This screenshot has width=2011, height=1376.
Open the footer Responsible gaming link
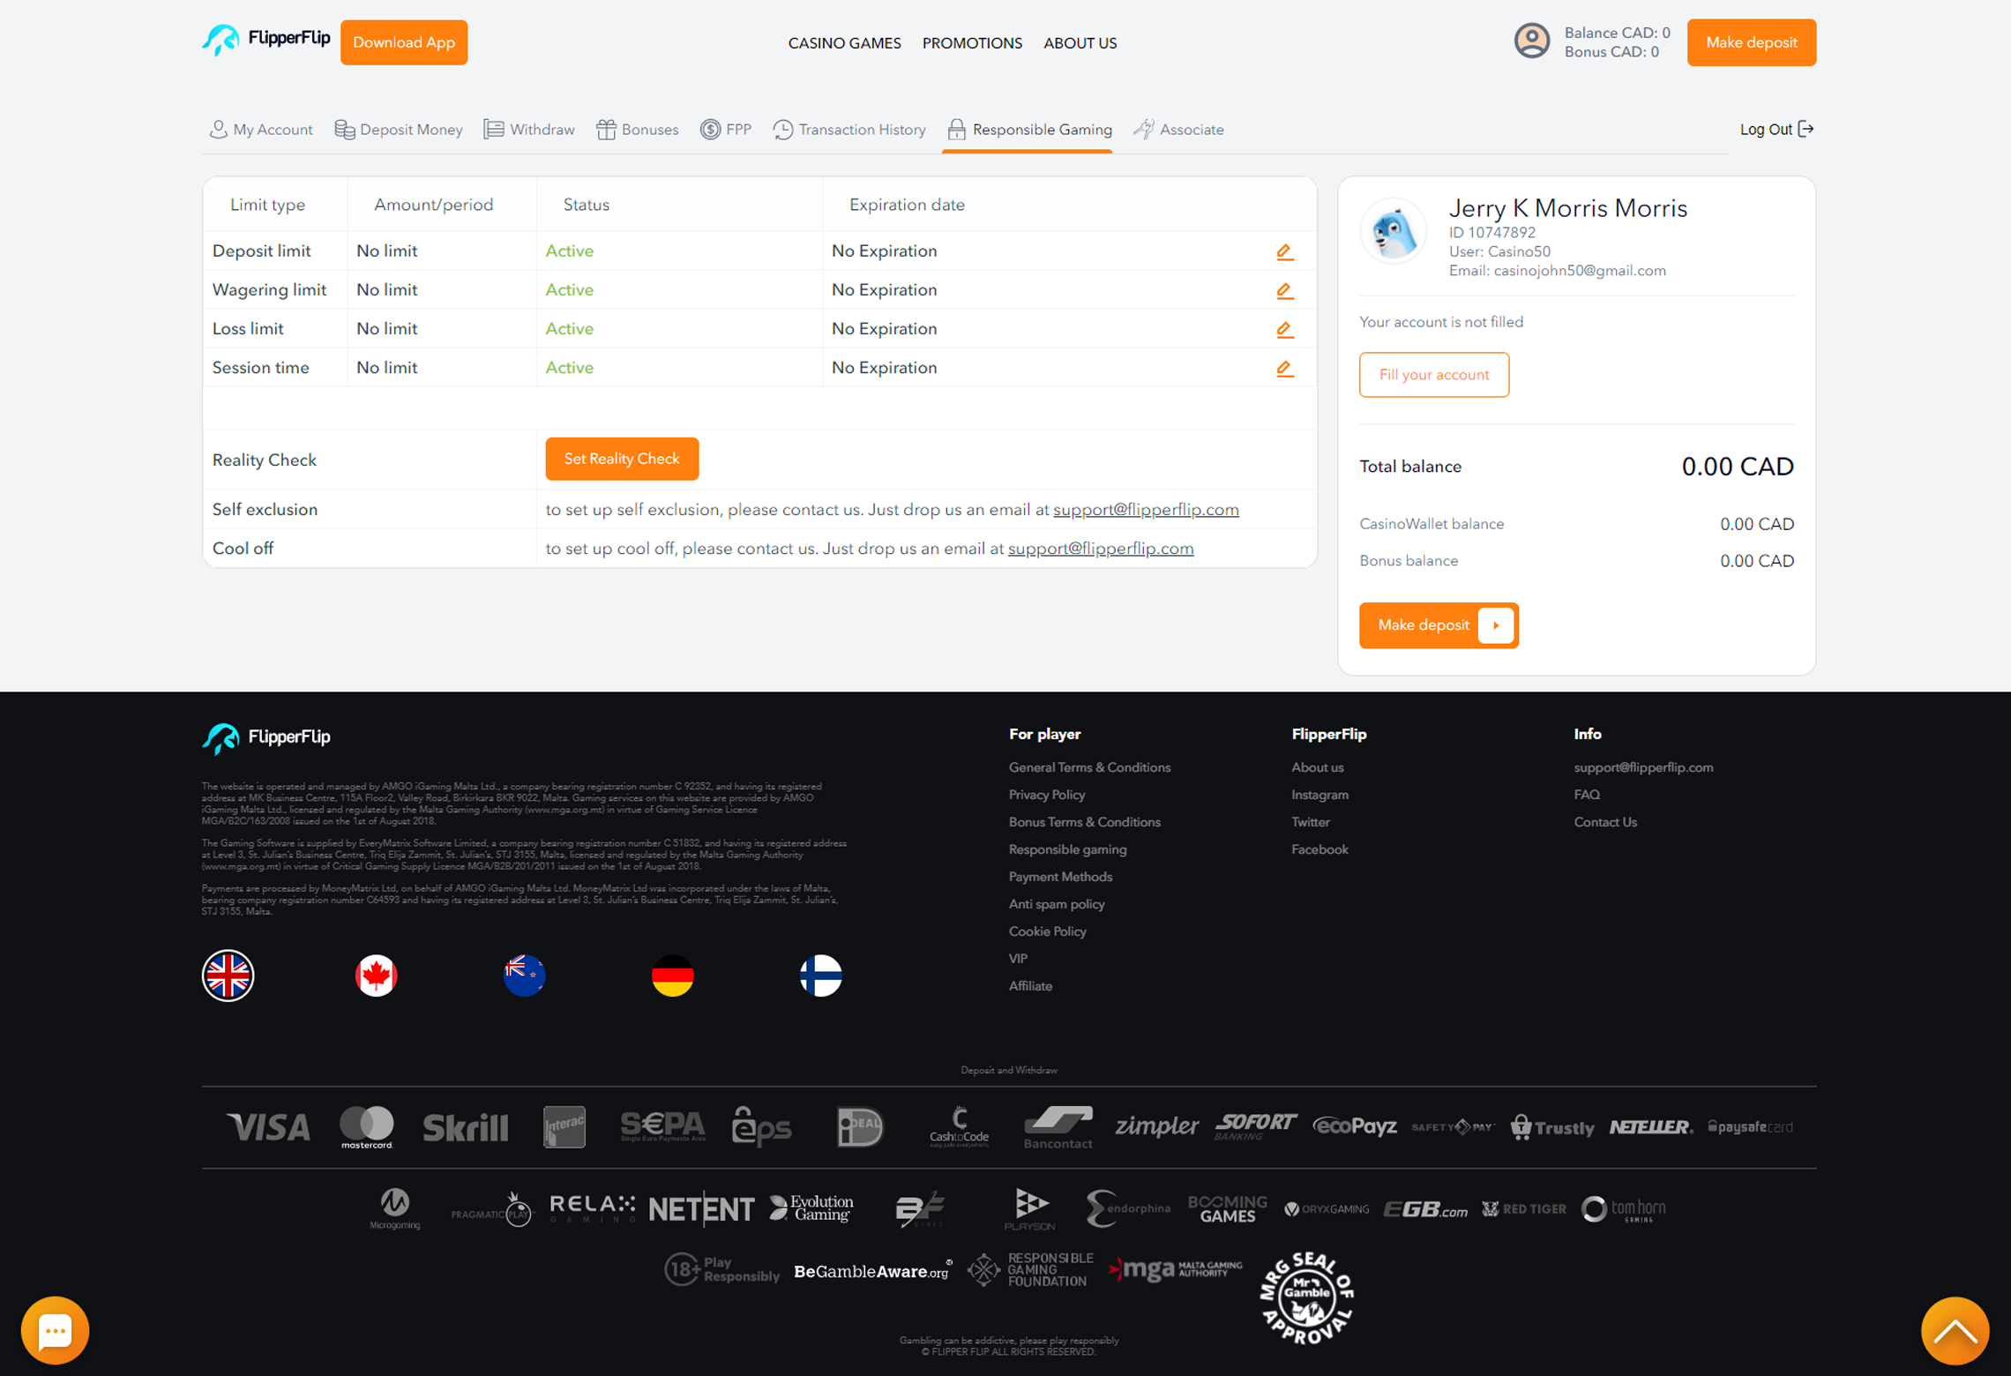[1067, 849]
